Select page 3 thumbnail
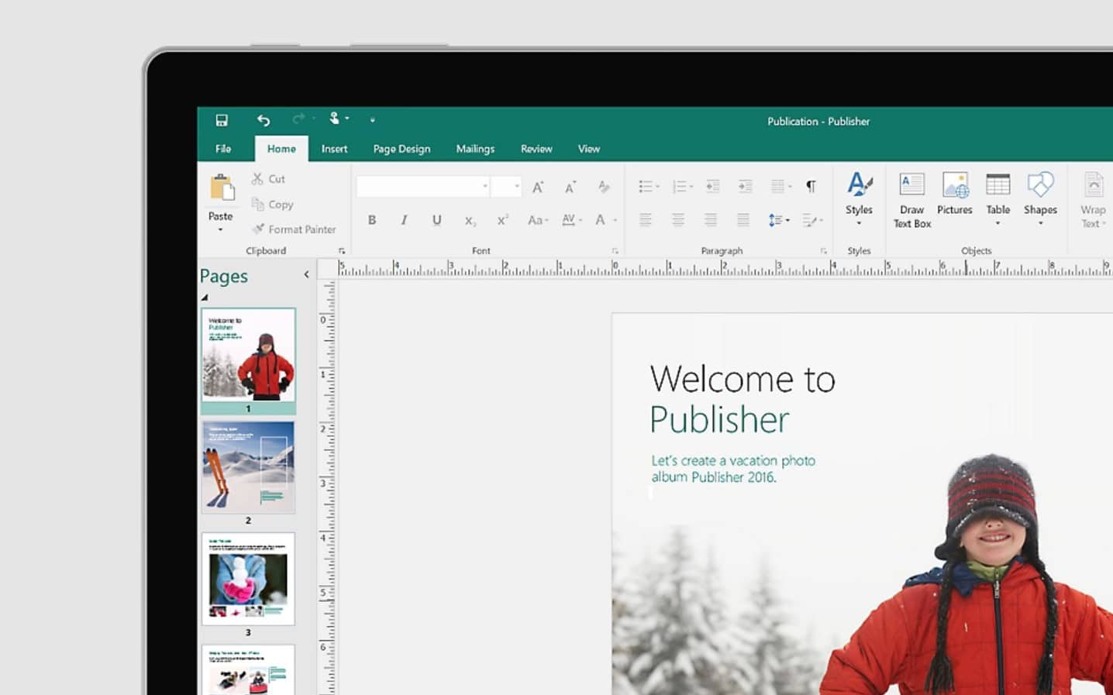 (x=248, y=579)
